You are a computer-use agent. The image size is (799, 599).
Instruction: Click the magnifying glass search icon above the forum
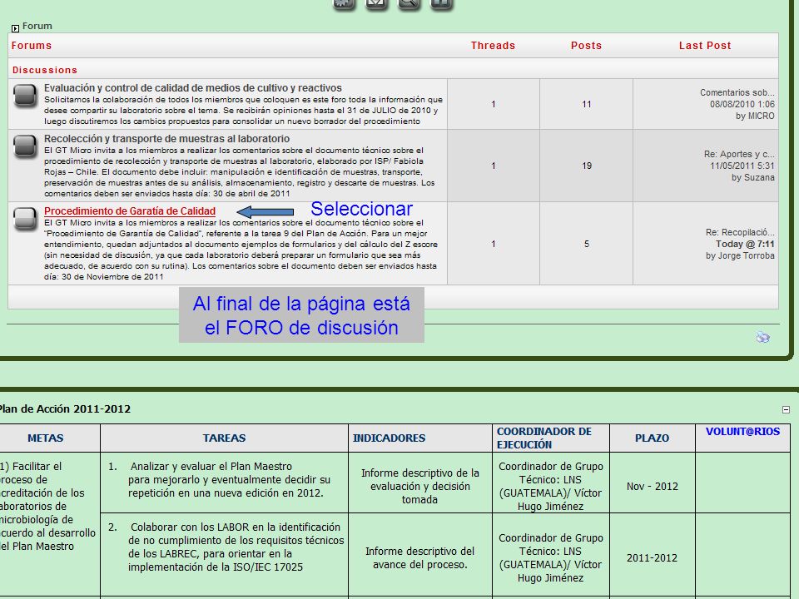pos(409,4)
